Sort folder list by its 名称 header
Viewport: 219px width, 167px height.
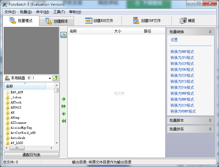point(25,86)
